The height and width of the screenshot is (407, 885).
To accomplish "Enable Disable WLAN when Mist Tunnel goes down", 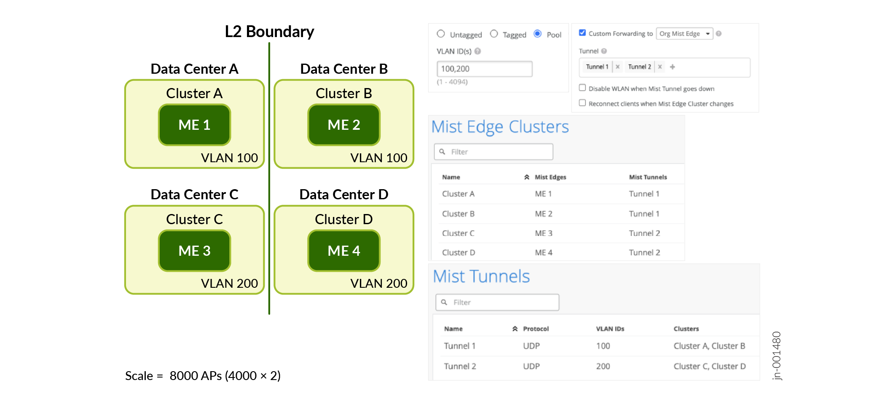I will (x=582, y=88).
